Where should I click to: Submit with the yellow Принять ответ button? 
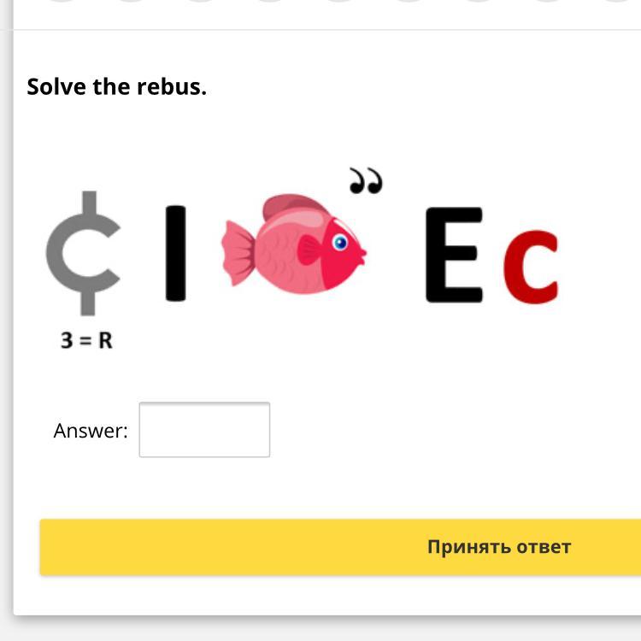click(340, 547)
